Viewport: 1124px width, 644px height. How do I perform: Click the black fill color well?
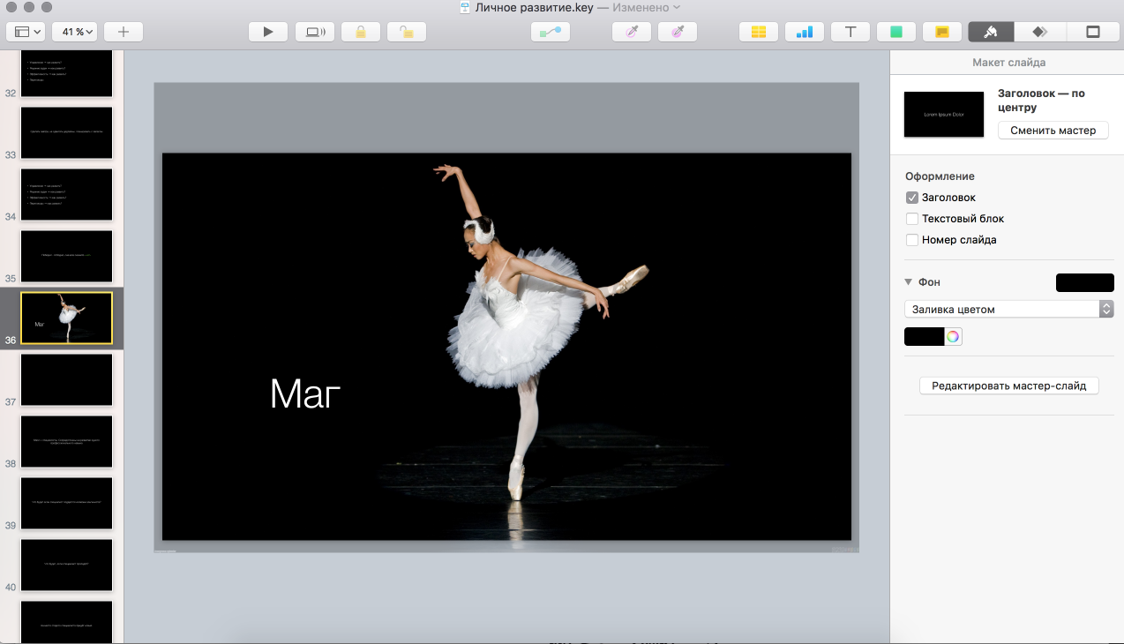924,336
